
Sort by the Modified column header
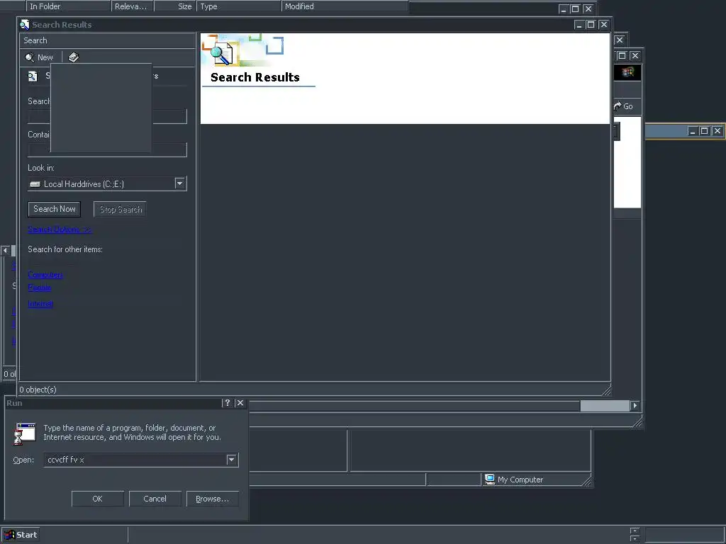[x=345, y=6]
